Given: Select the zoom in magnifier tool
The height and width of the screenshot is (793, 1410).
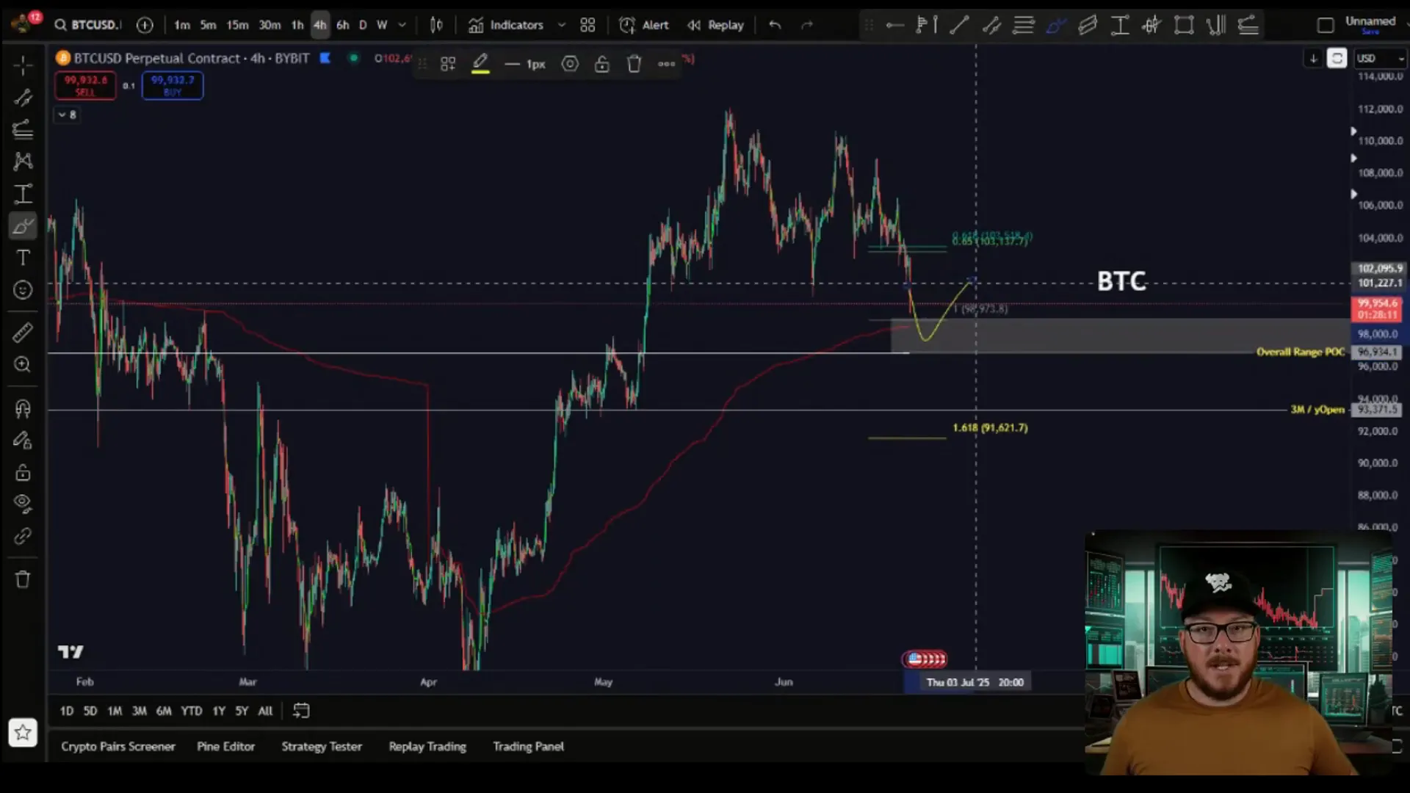Looking at the screenshot, I should pyautogui.click(x=23, y=365).
